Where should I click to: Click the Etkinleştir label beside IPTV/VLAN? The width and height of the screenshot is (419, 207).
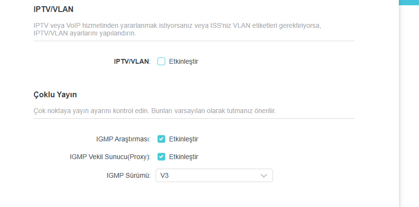click(183, 61)
